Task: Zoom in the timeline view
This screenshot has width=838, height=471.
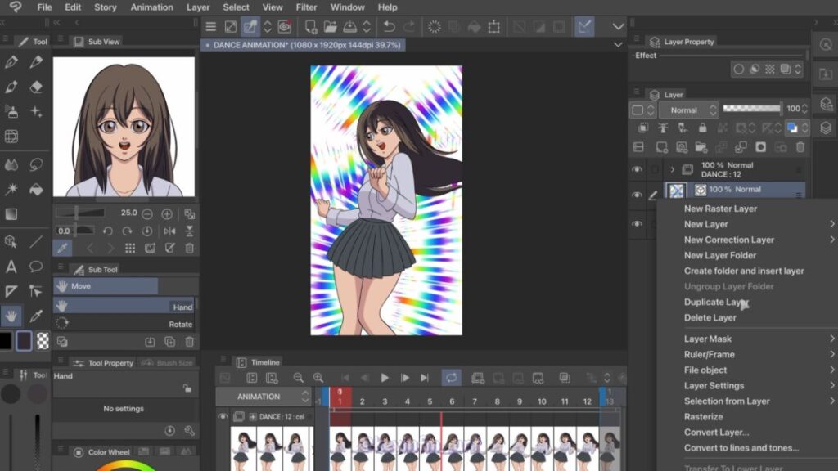Action: click(318, 378)
